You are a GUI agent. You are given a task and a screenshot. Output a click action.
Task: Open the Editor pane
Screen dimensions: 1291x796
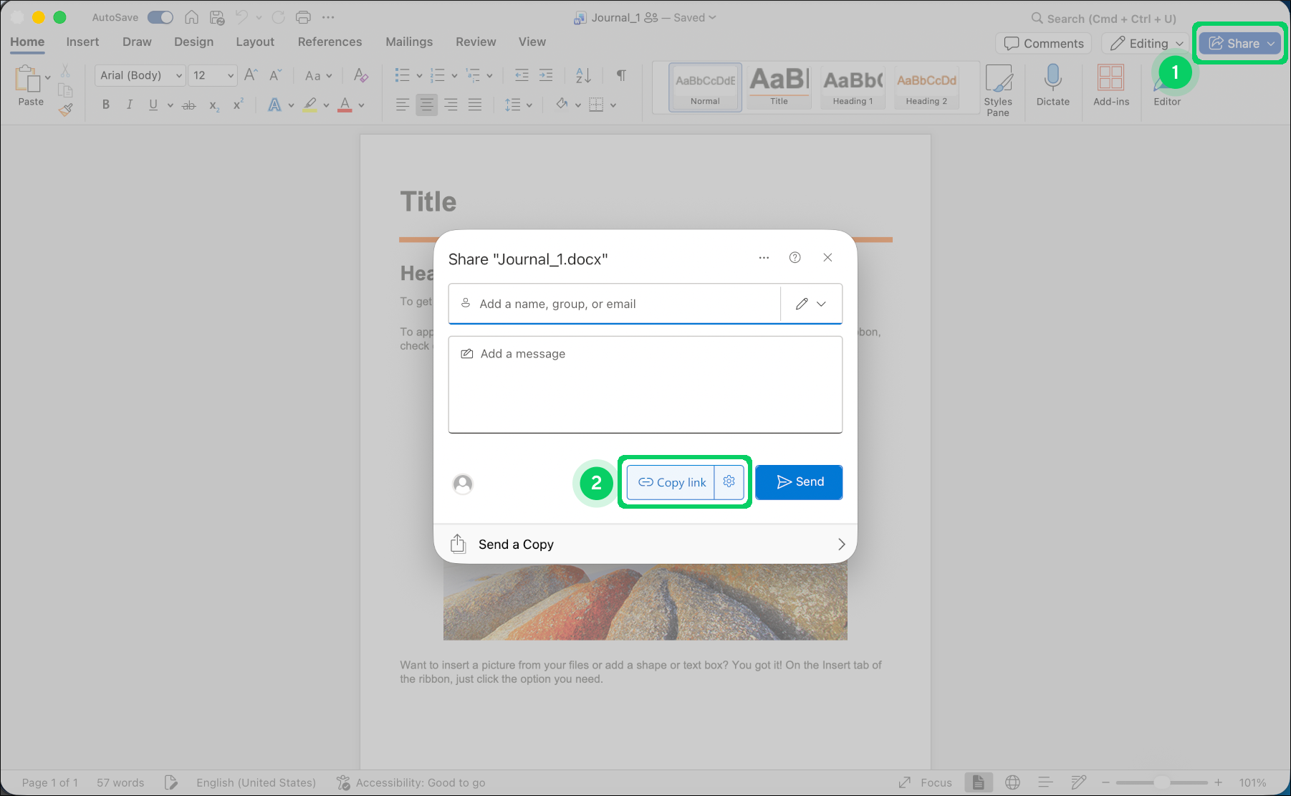click(x=1166, y=87)
